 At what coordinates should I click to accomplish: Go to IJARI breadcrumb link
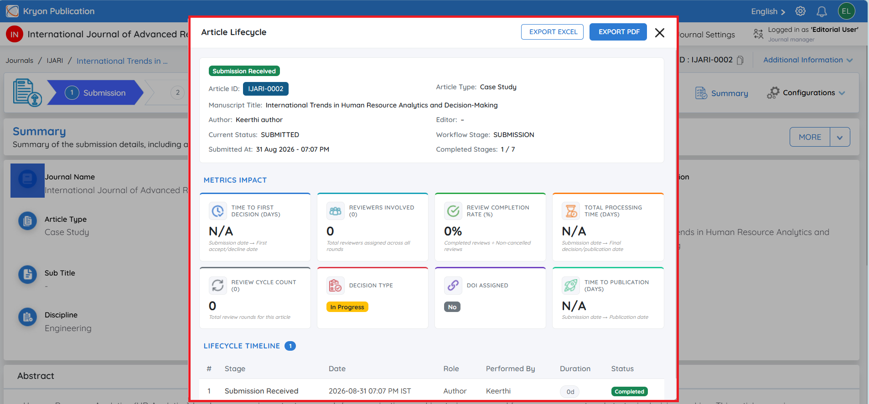pos(55,61)
